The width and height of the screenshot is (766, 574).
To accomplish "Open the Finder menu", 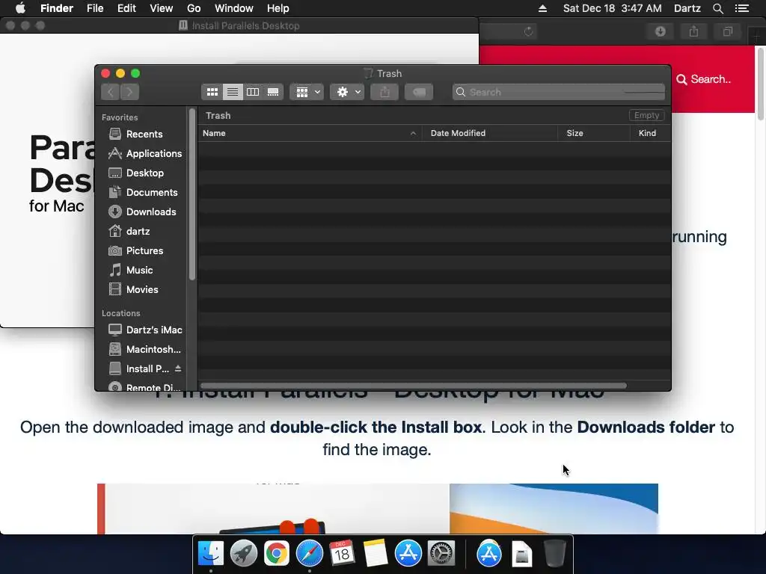I will coord(57,8).
